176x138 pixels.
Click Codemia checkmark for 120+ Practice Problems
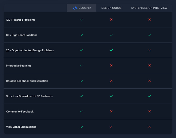(x=82, y=20)
